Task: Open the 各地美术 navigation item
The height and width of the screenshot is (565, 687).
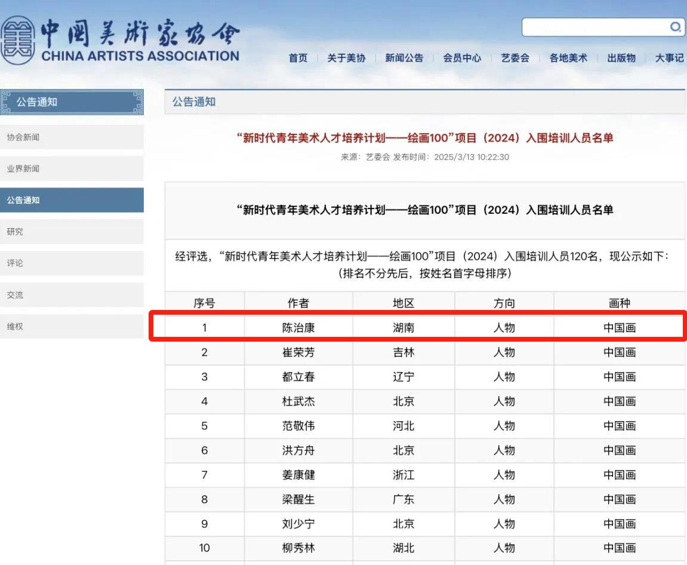Action: (568, 58)
